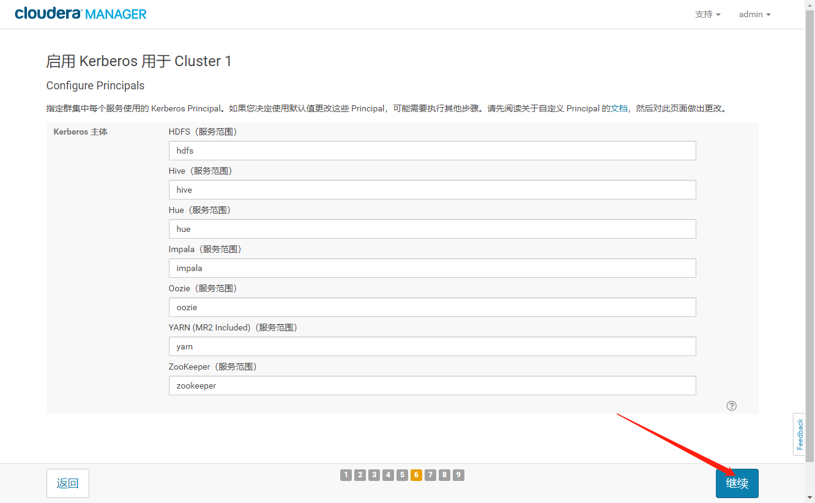Click the Hive（服务范围） label
This screenshot has width=815, height=503.
201,171
